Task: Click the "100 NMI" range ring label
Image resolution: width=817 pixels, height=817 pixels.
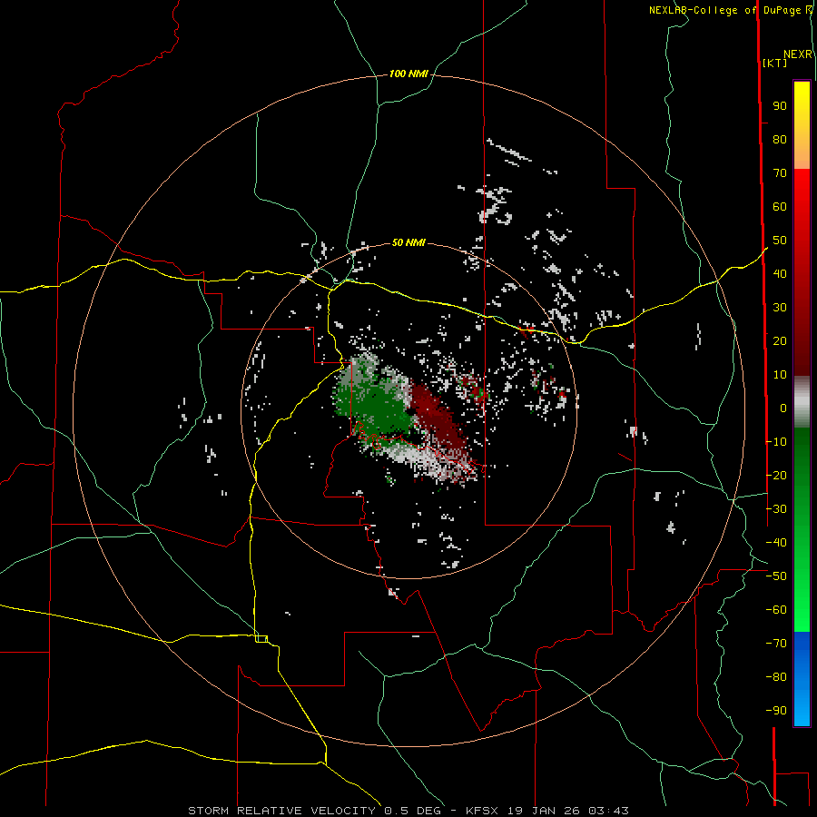Action: pyautogui.click(x=408, y=74)
